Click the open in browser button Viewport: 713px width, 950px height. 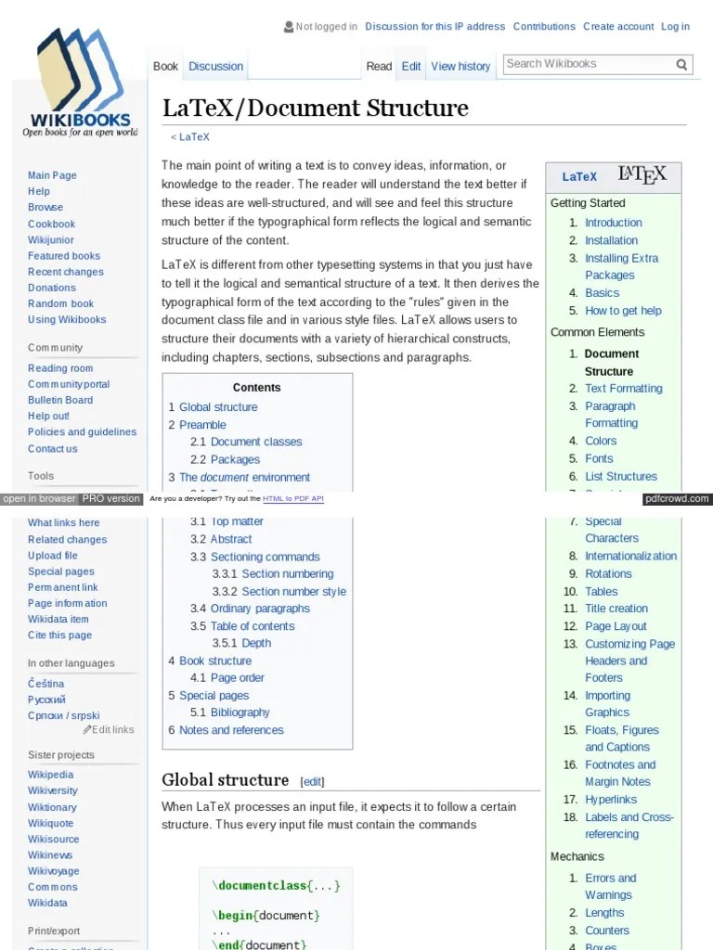[39, 498]
